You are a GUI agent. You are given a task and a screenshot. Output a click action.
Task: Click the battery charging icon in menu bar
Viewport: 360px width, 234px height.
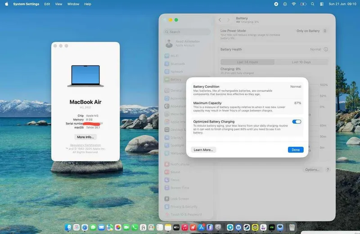pos(303,4)
